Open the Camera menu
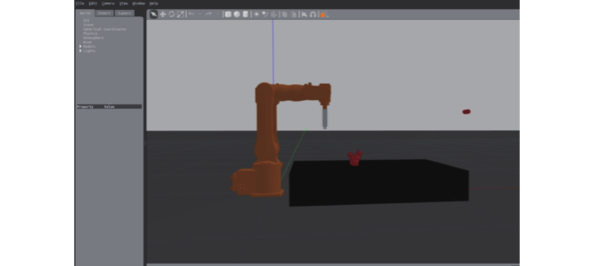 108,3
